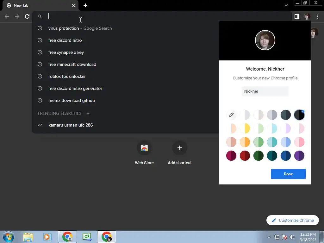Open the taskbar clock showing 12:32 PM
The width and height of the screenshot is (324, 243).
(x=308, y=237)
